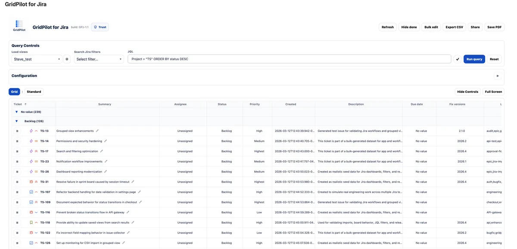
Task: Click the epic issue-type icon on TS-14
Action: [x=31, y=141]
